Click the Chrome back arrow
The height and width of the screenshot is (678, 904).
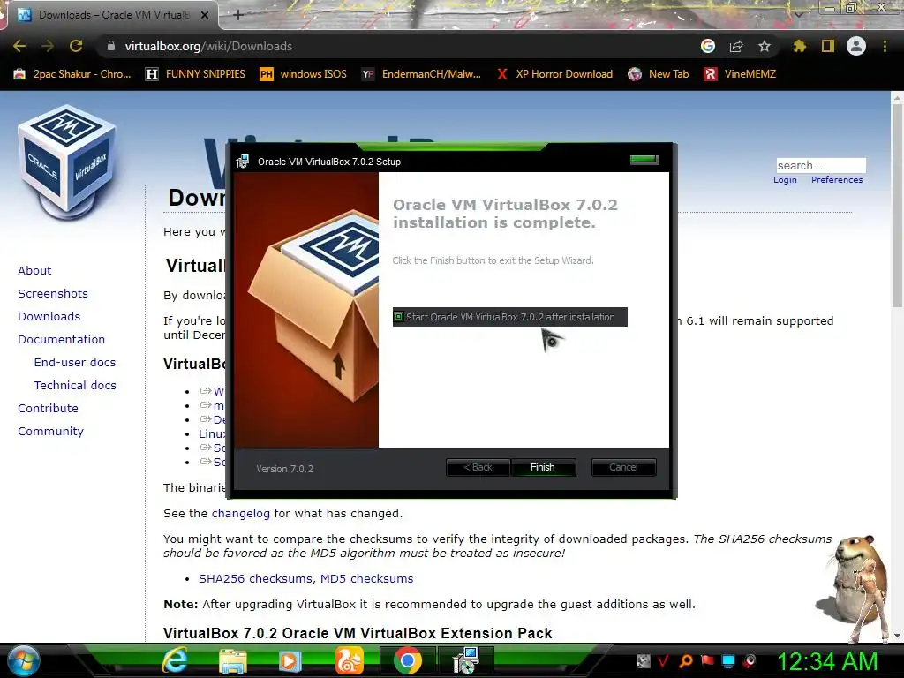click(x=19, y=46)
